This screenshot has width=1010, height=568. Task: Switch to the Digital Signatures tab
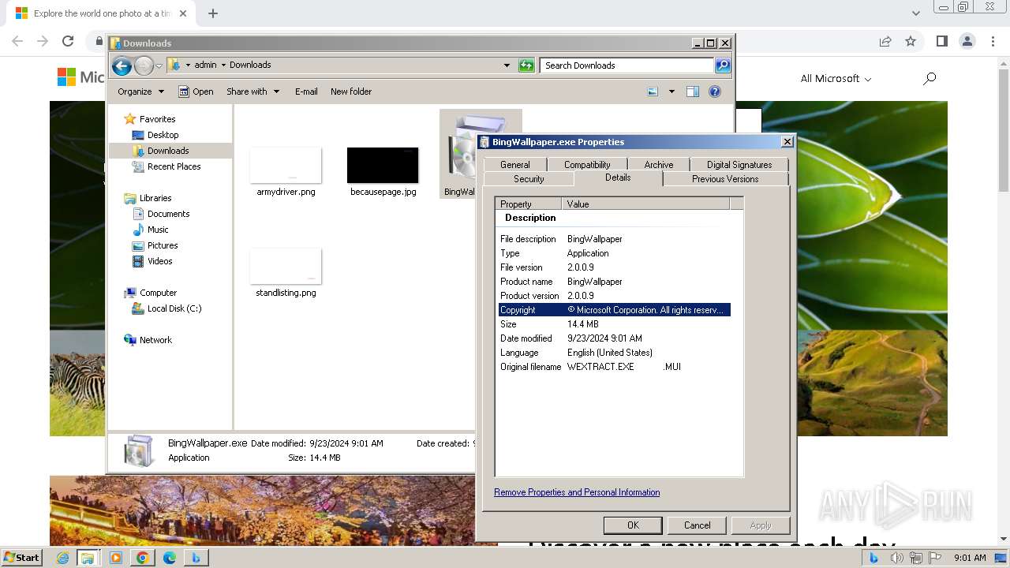pyautogui.click(x=739, y=164)
